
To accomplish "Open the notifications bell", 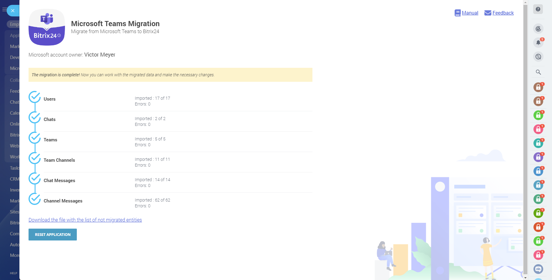I will [x=538, y=43].
